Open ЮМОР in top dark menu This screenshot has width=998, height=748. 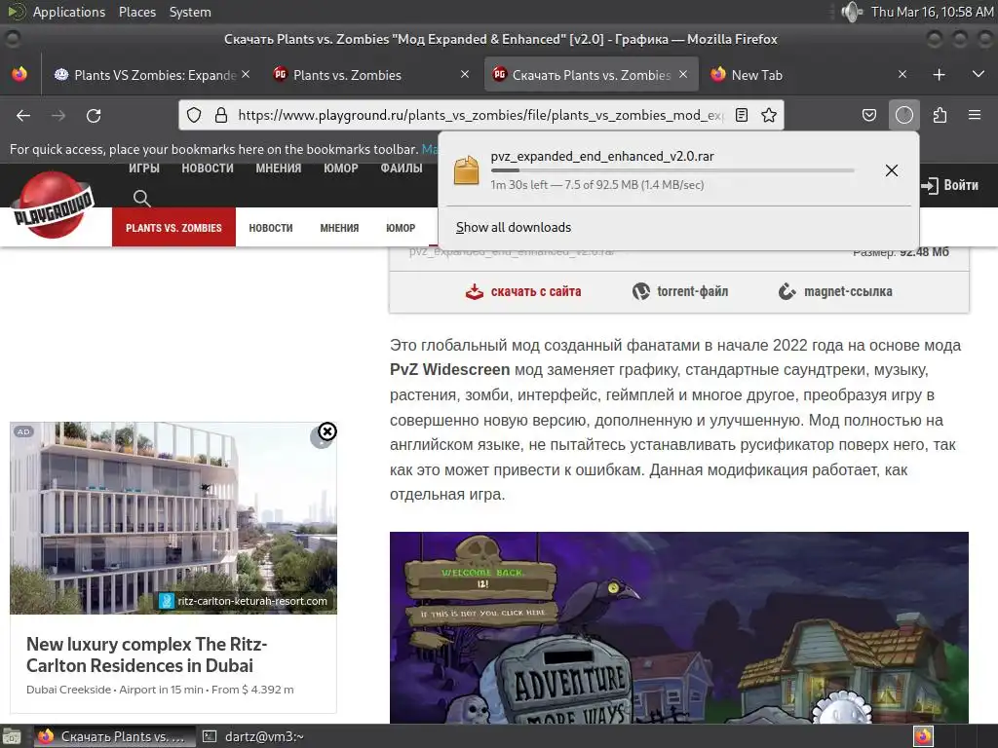point(340,168)
